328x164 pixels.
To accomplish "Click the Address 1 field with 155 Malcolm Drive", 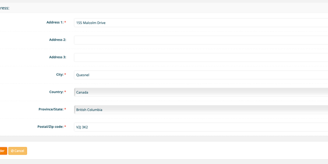I will (x=201, y=23).
